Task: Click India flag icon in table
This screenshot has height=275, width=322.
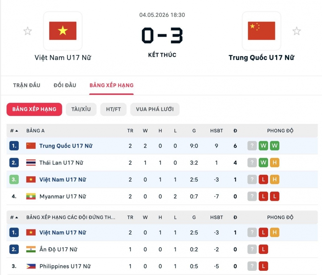Action: pos(31,249)
